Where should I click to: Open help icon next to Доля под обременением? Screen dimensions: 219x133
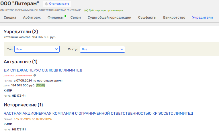(35, 76)
